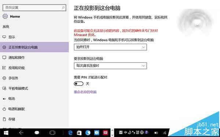Click the 正在投影到这台电脑 projecting icon

tap(4, 47)
